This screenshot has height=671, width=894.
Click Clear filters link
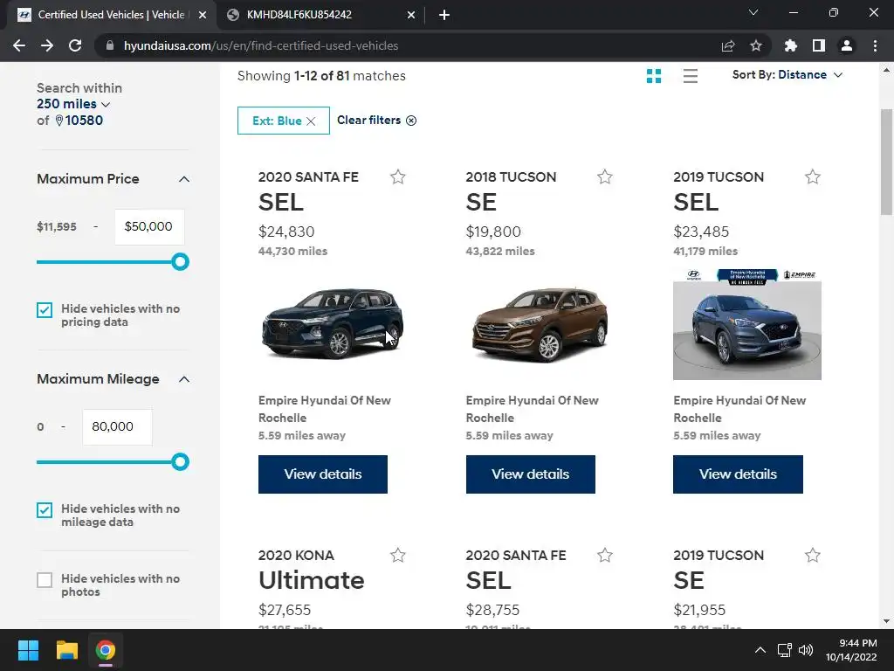pyautogui.click(x=376, y=121)
